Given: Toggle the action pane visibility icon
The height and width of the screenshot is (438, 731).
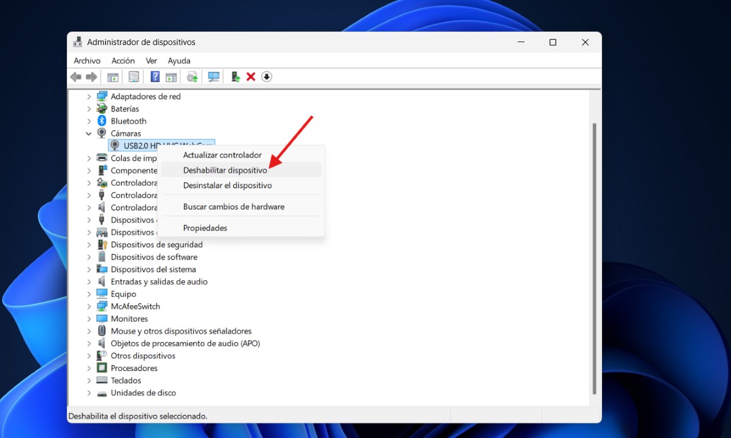Looking at the screenshot, I should [x=171, y=76].
